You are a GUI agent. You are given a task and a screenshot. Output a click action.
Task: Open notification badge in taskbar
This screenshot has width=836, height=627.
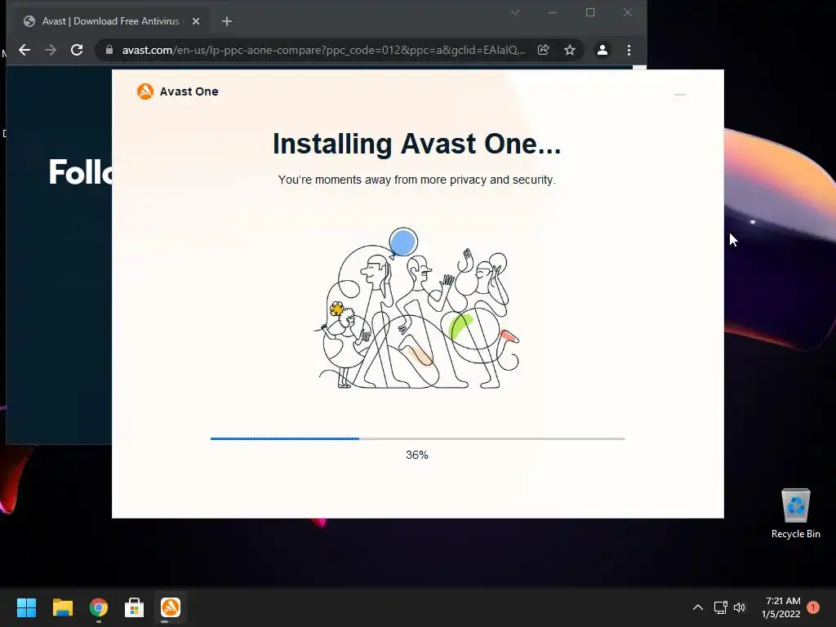[813, 607]
